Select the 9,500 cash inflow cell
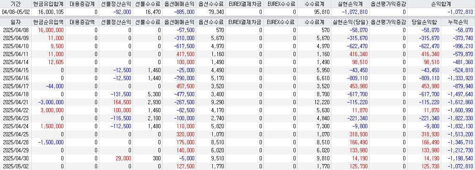This screenshot has height=170, width=475. click(48, 46)
